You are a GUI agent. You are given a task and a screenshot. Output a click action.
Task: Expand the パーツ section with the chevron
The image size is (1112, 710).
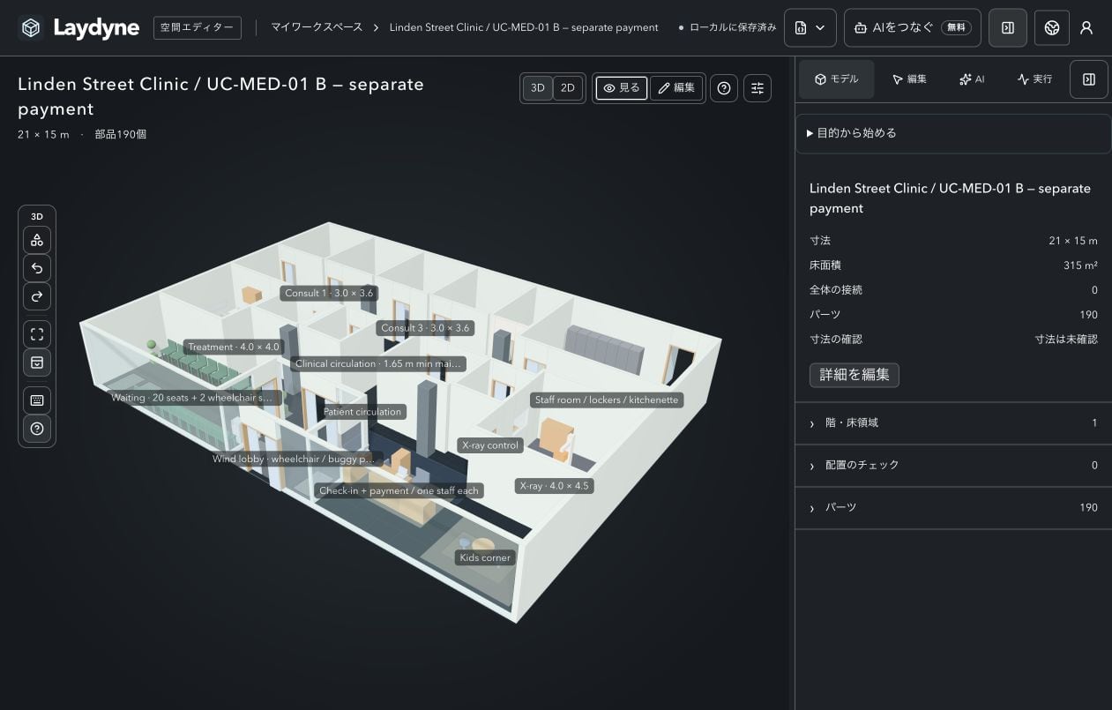point(953,508)
